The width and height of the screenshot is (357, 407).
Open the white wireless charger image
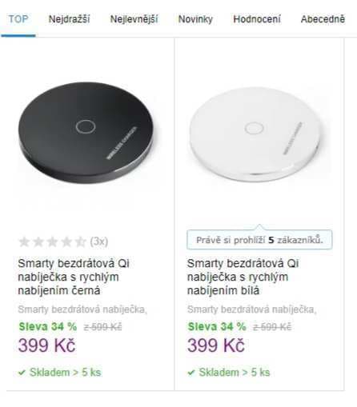click(257, 134)
